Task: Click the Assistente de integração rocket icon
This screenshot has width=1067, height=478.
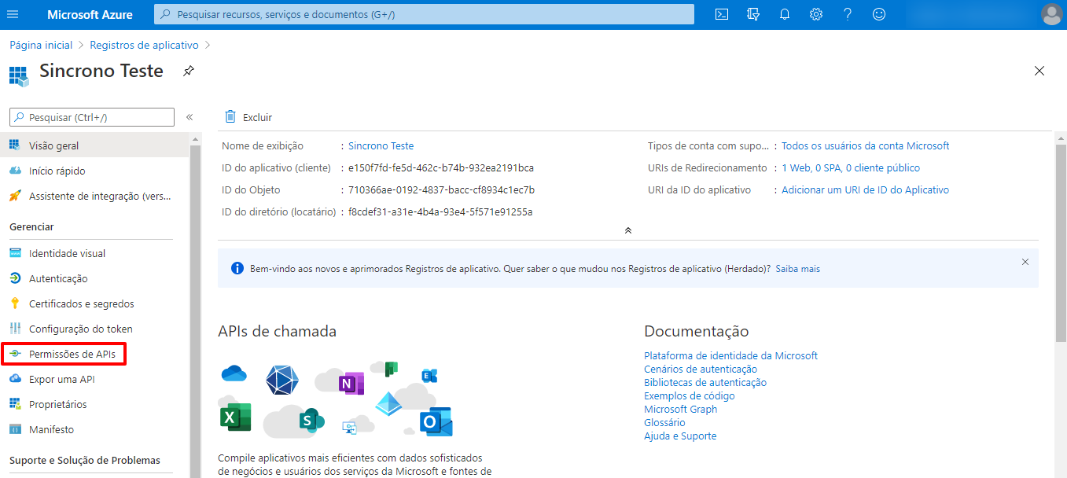Action: coord(15,196)
